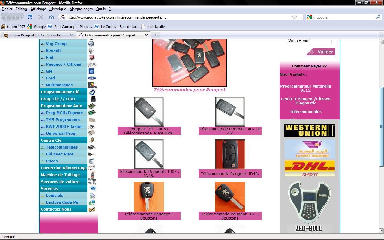Image resolution: width=384 pixels, height=240 pixels.
Task: Click the Télécommandes link in Nos Produits
Action: click(x=306, y=111)
